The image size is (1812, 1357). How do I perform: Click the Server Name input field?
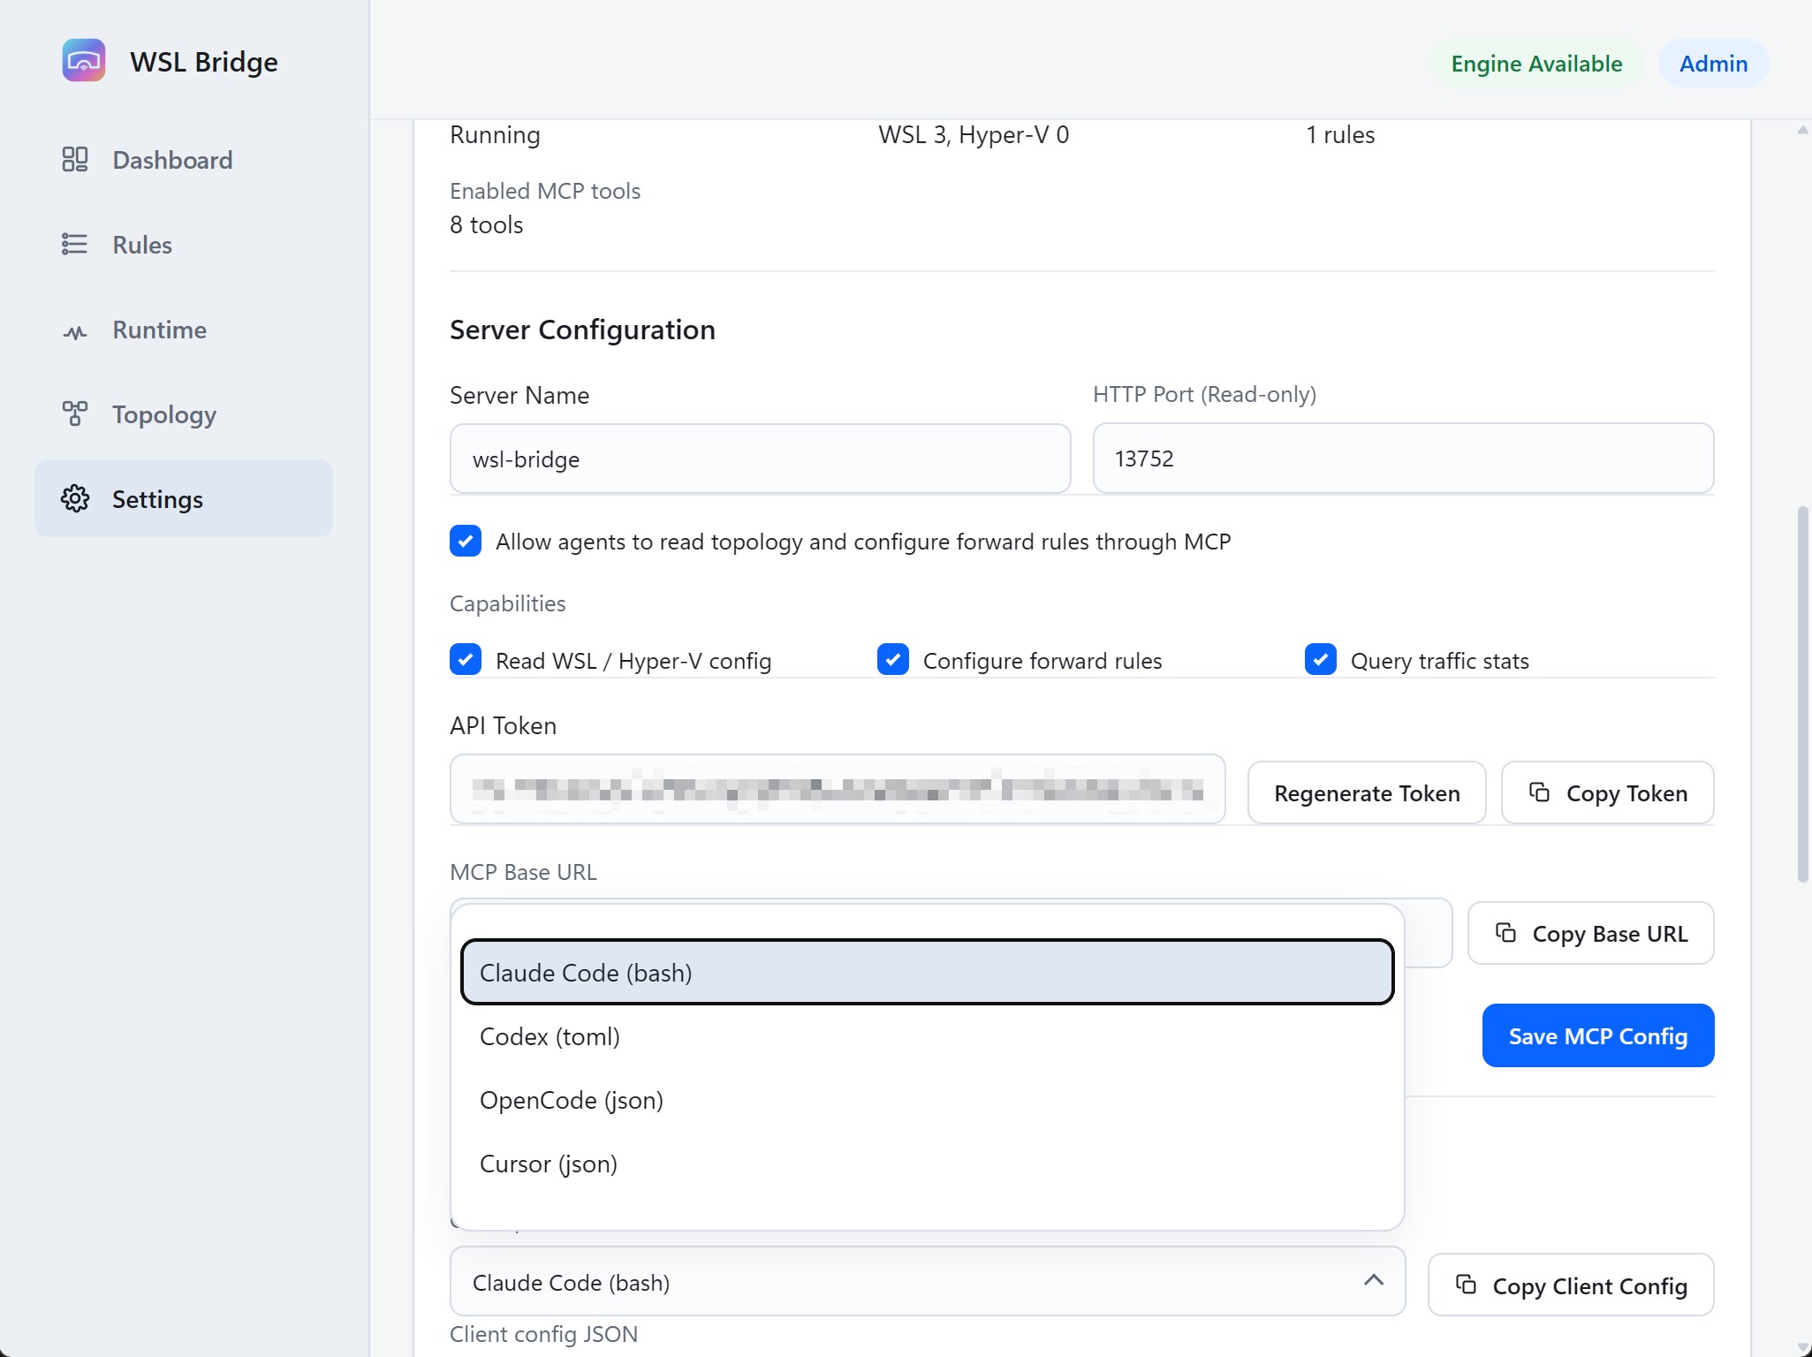pyautogui.click(x=761, y=459)
